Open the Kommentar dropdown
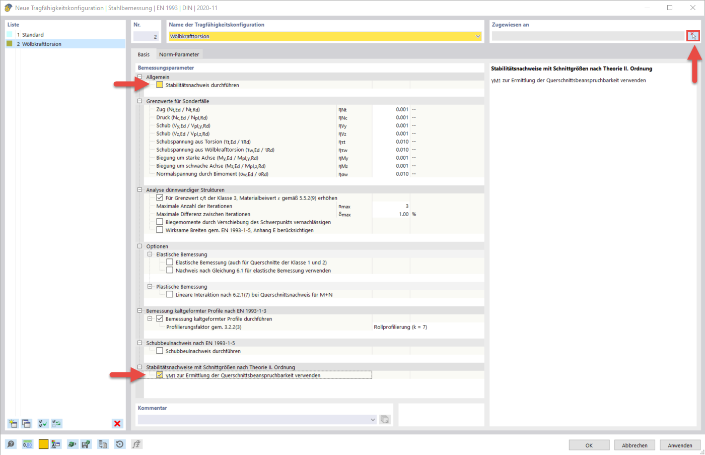 coord(373,419)
